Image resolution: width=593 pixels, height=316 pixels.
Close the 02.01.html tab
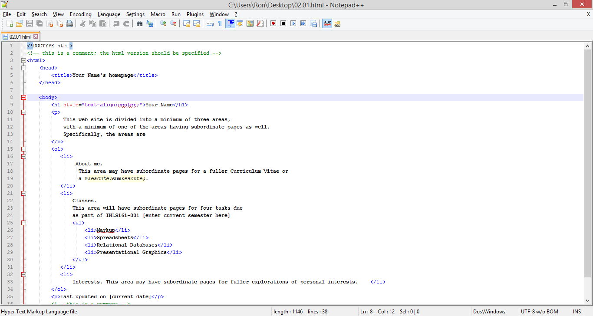pyautogui.click(x=36, y=37)
